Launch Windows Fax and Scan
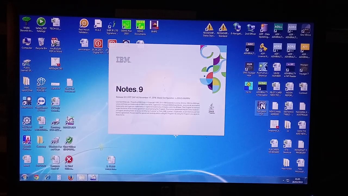This screenshot has height=196, width=348. pos(55,143)
